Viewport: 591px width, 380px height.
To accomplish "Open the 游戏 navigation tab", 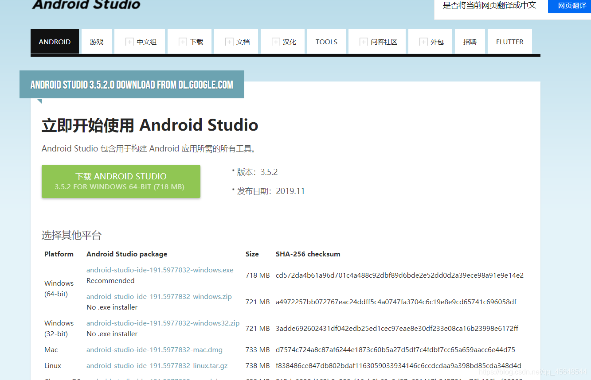I will coord(97,42).
